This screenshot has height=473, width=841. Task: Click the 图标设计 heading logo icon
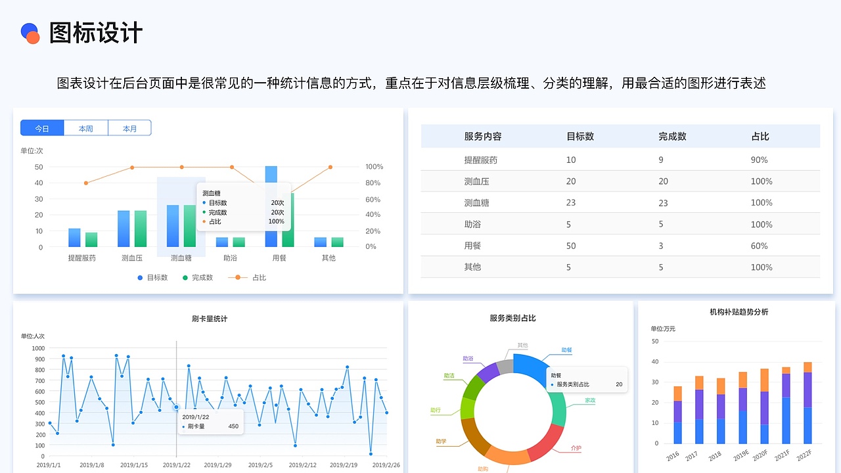pyautogui.click(x=30, y=33)
